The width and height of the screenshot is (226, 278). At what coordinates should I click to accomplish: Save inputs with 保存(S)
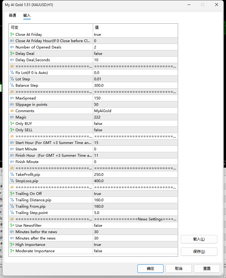[x=199, y=252]
